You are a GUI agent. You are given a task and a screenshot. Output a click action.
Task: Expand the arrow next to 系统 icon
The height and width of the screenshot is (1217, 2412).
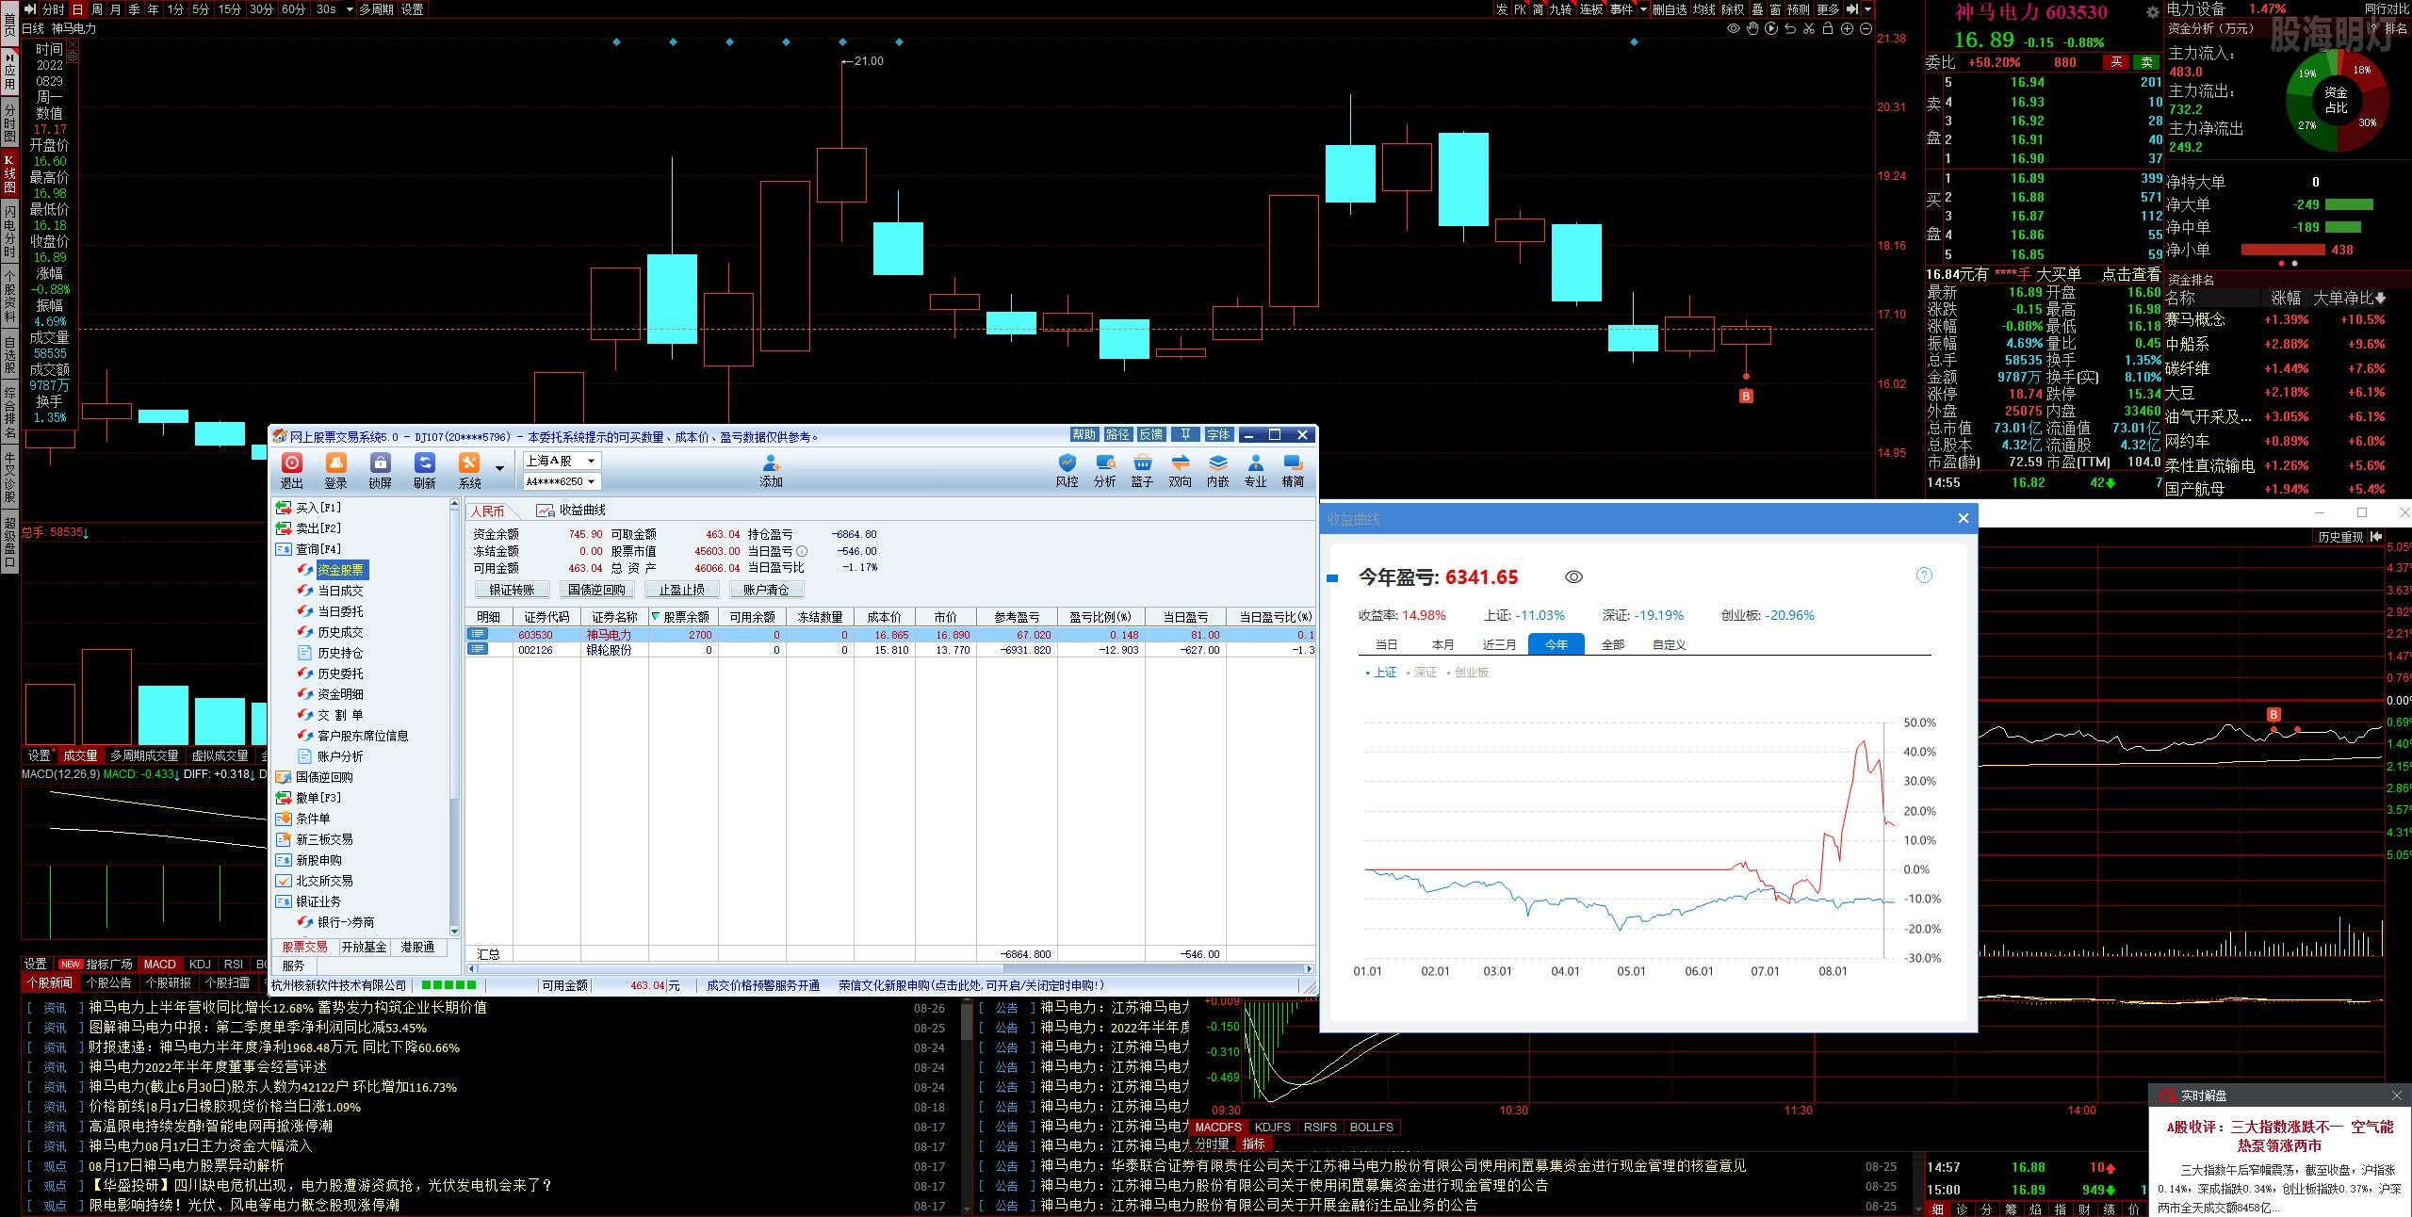pyautogui.click(x=499, y=468)
